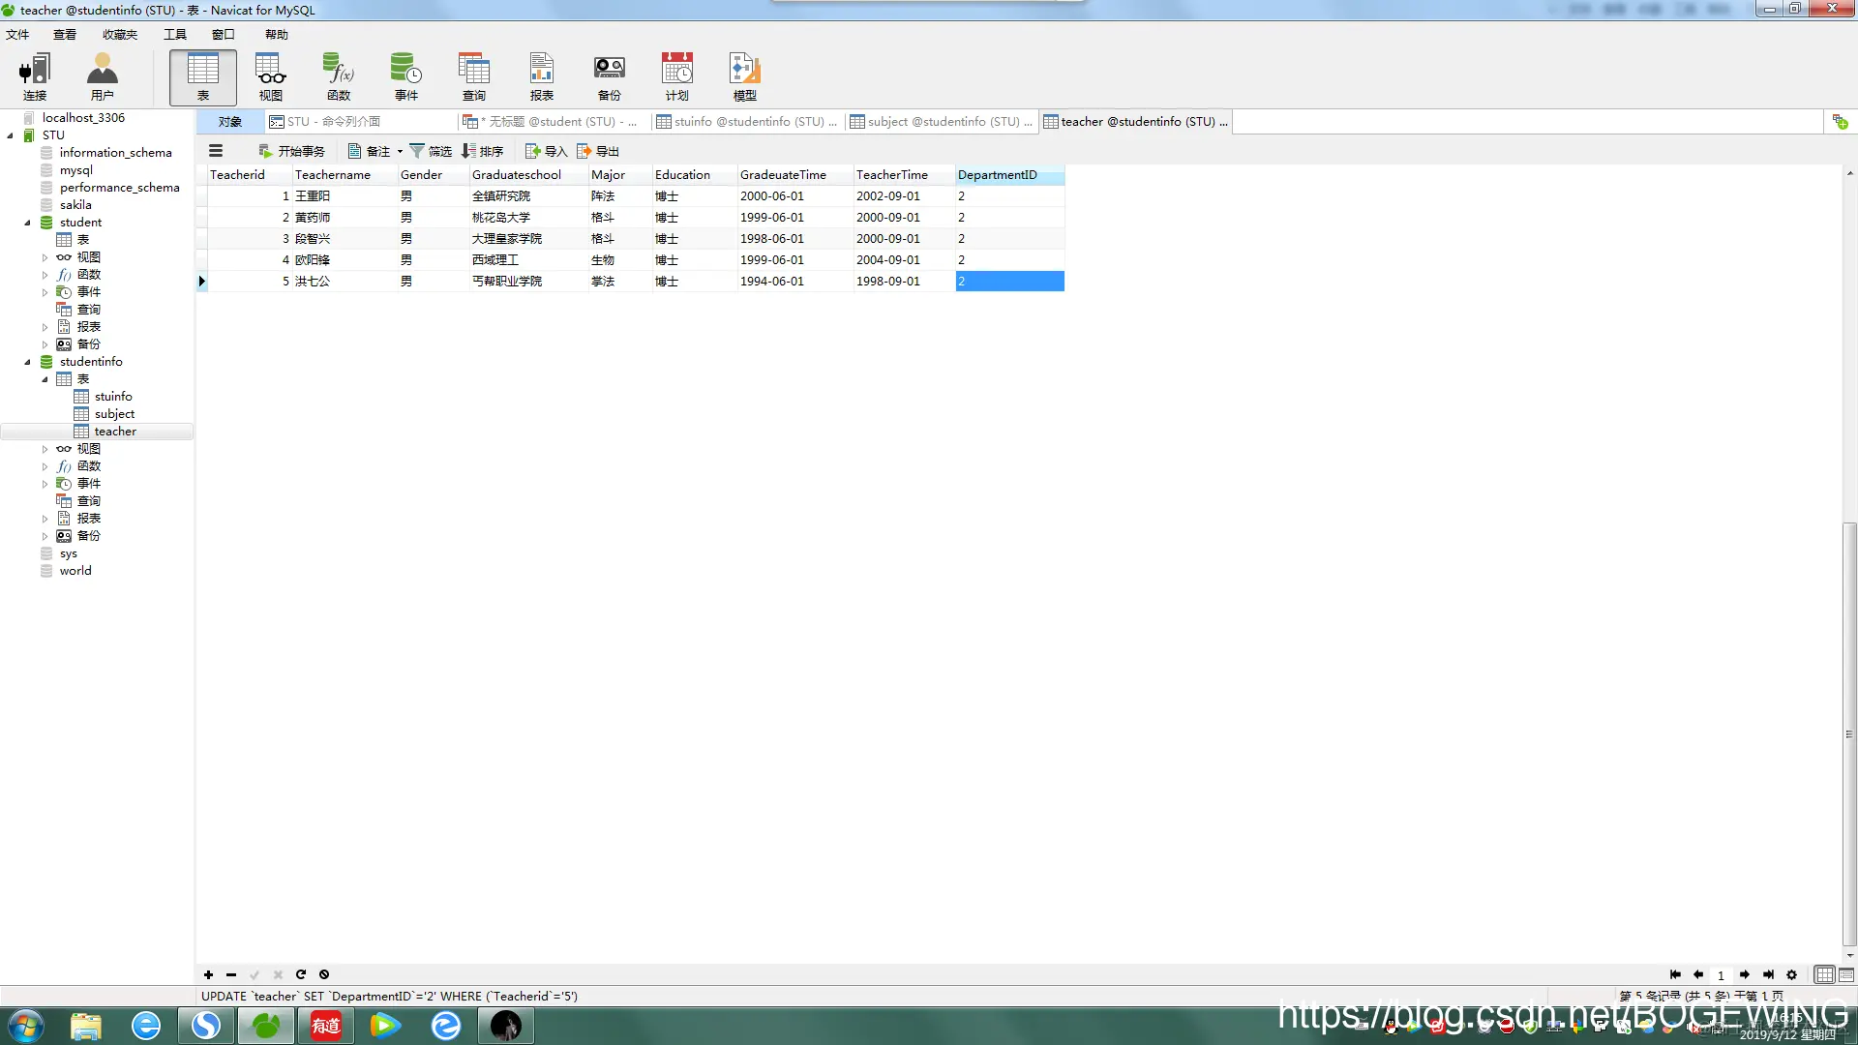Click the add record plus icon
1858x1045 pixels.
coord(208,974)
